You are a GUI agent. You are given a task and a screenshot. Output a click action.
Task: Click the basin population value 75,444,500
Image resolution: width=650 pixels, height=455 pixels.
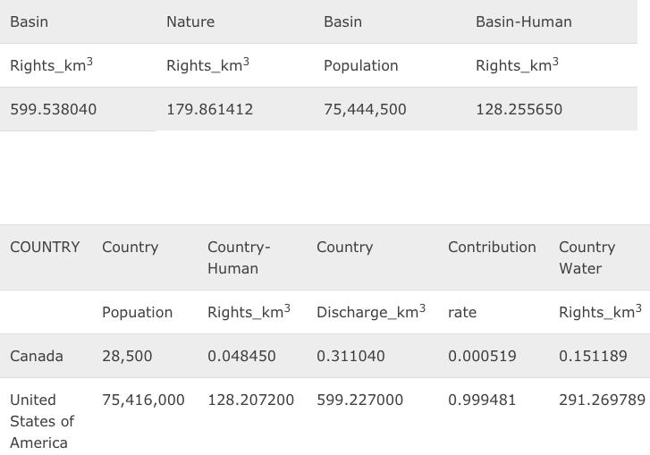tap(365, 109)
